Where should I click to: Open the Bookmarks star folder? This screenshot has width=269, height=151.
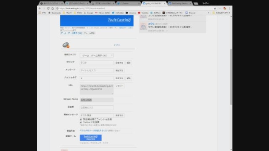55,13
